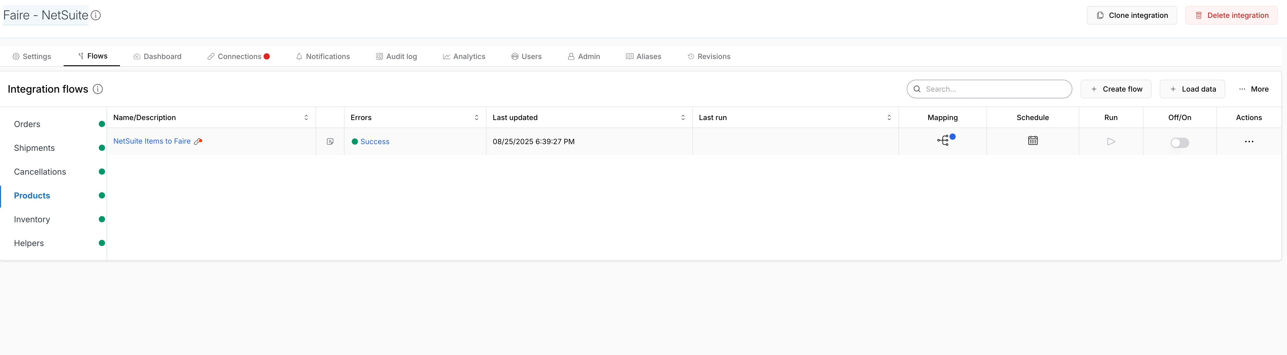This screenshot has width=1287, height=355.
Task: Open the Analytics tab
Action: point(464,56)
